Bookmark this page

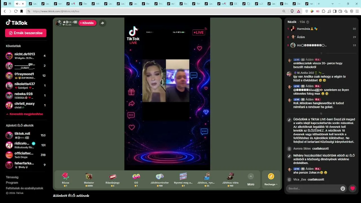[21, 11]
